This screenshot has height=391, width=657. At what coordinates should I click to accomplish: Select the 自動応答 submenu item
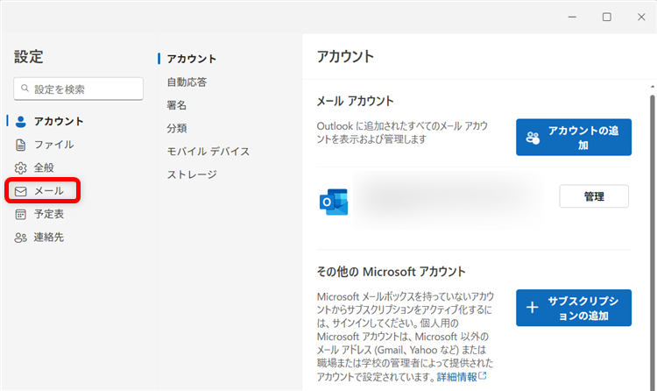187,82
